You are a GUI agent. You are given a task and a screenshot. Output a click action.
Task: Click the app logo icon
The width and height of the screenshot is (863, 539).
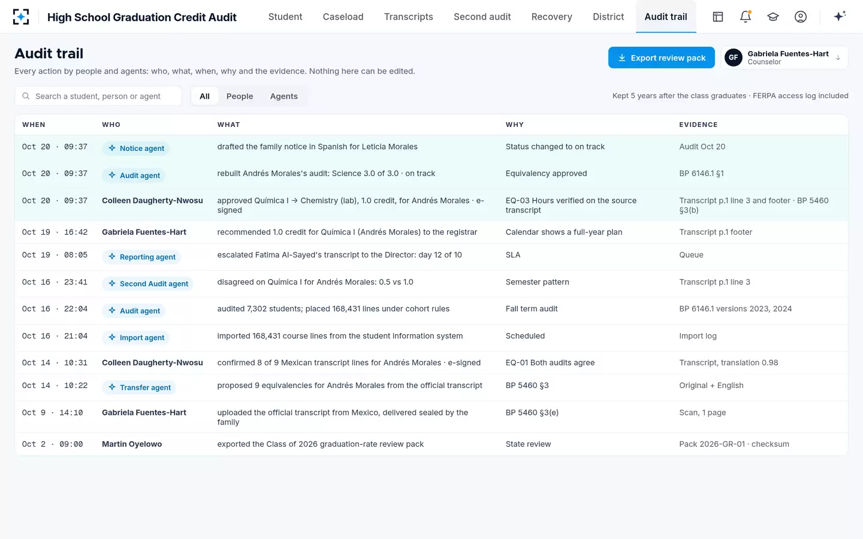click(x=21, y=17)
